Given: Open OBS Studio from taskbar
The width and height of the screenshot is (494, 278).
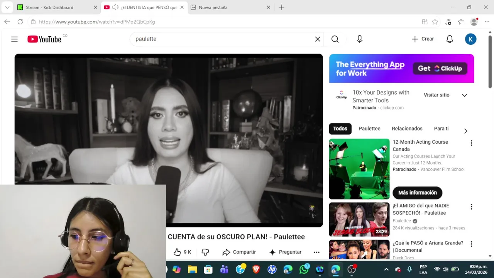Looking at the screenshot, I should point(352,269).
